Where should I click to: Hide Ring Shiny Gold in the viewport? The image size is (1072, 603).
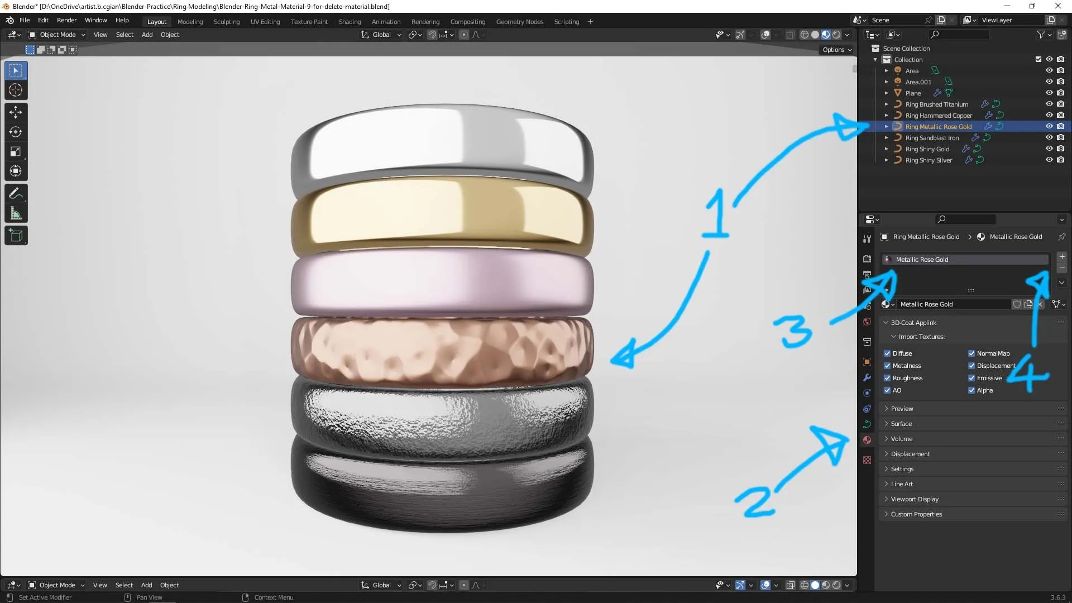click(1050, 149)
